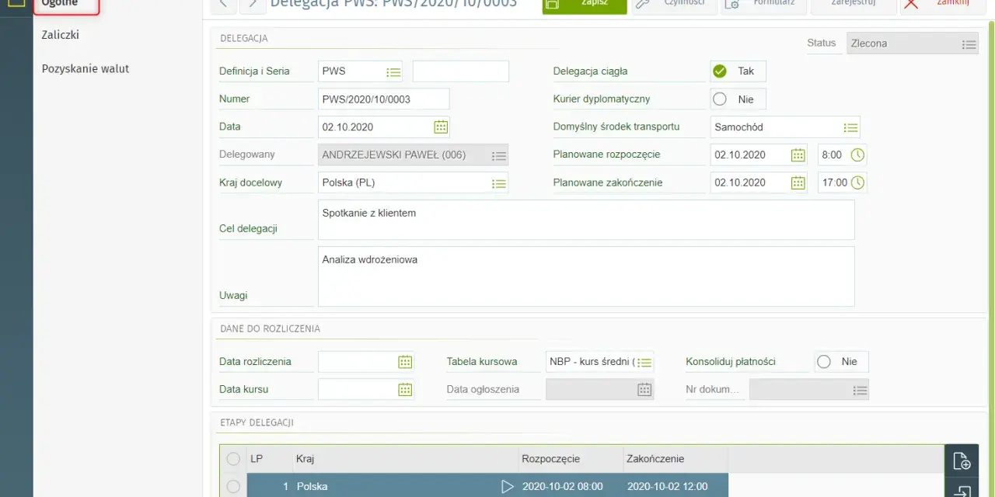Go to the next delegation record

pyautogui.click(x=253, y=5)
